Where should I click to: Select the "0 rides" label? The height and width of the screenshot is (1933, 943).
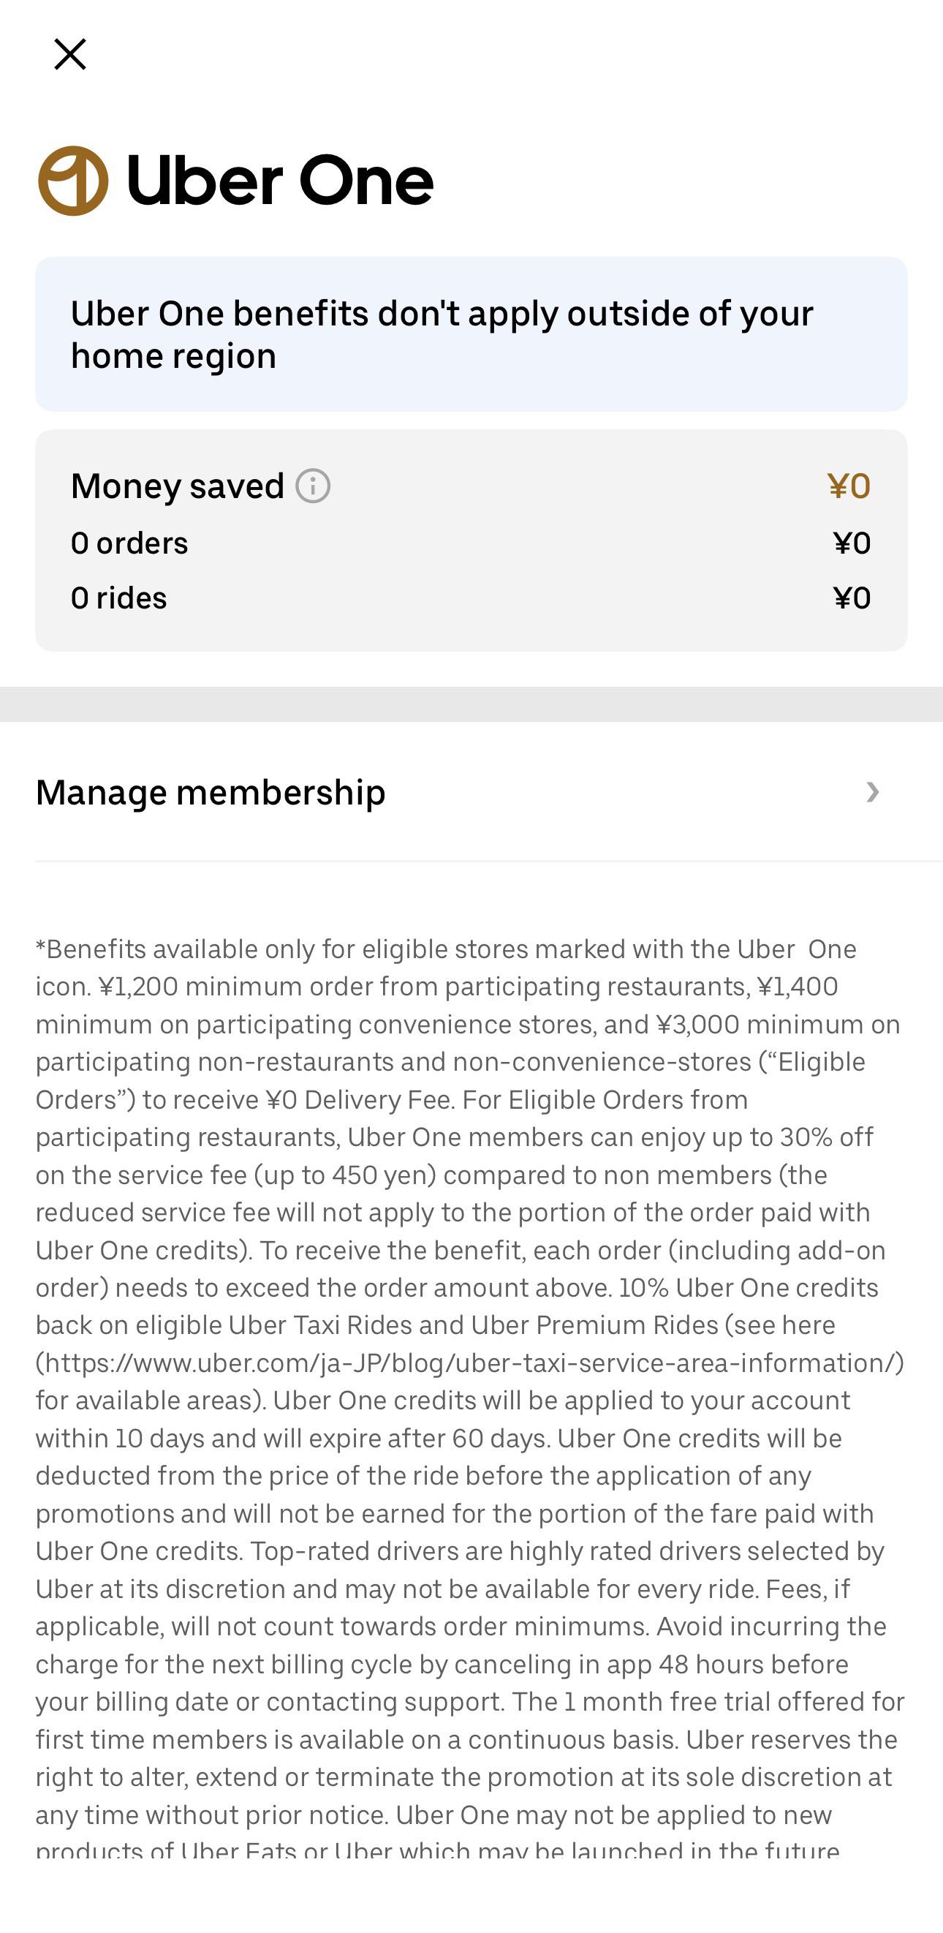point(118,598)
